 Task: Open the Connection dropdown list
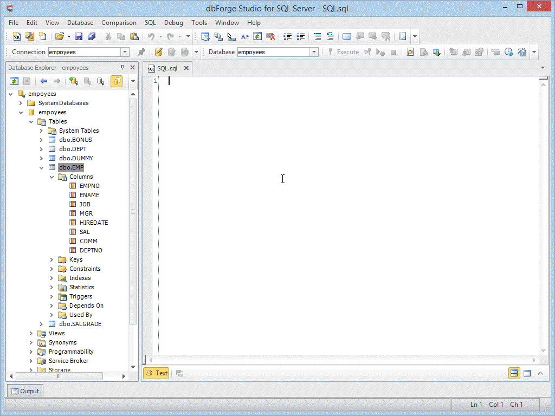pos(125,52)
